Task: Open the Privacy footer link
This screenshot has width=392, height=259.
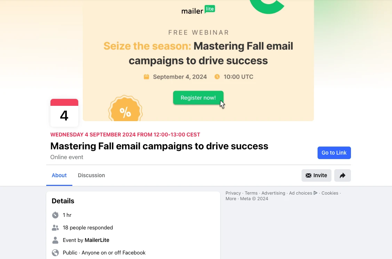Action: click(x=233, y=193)
